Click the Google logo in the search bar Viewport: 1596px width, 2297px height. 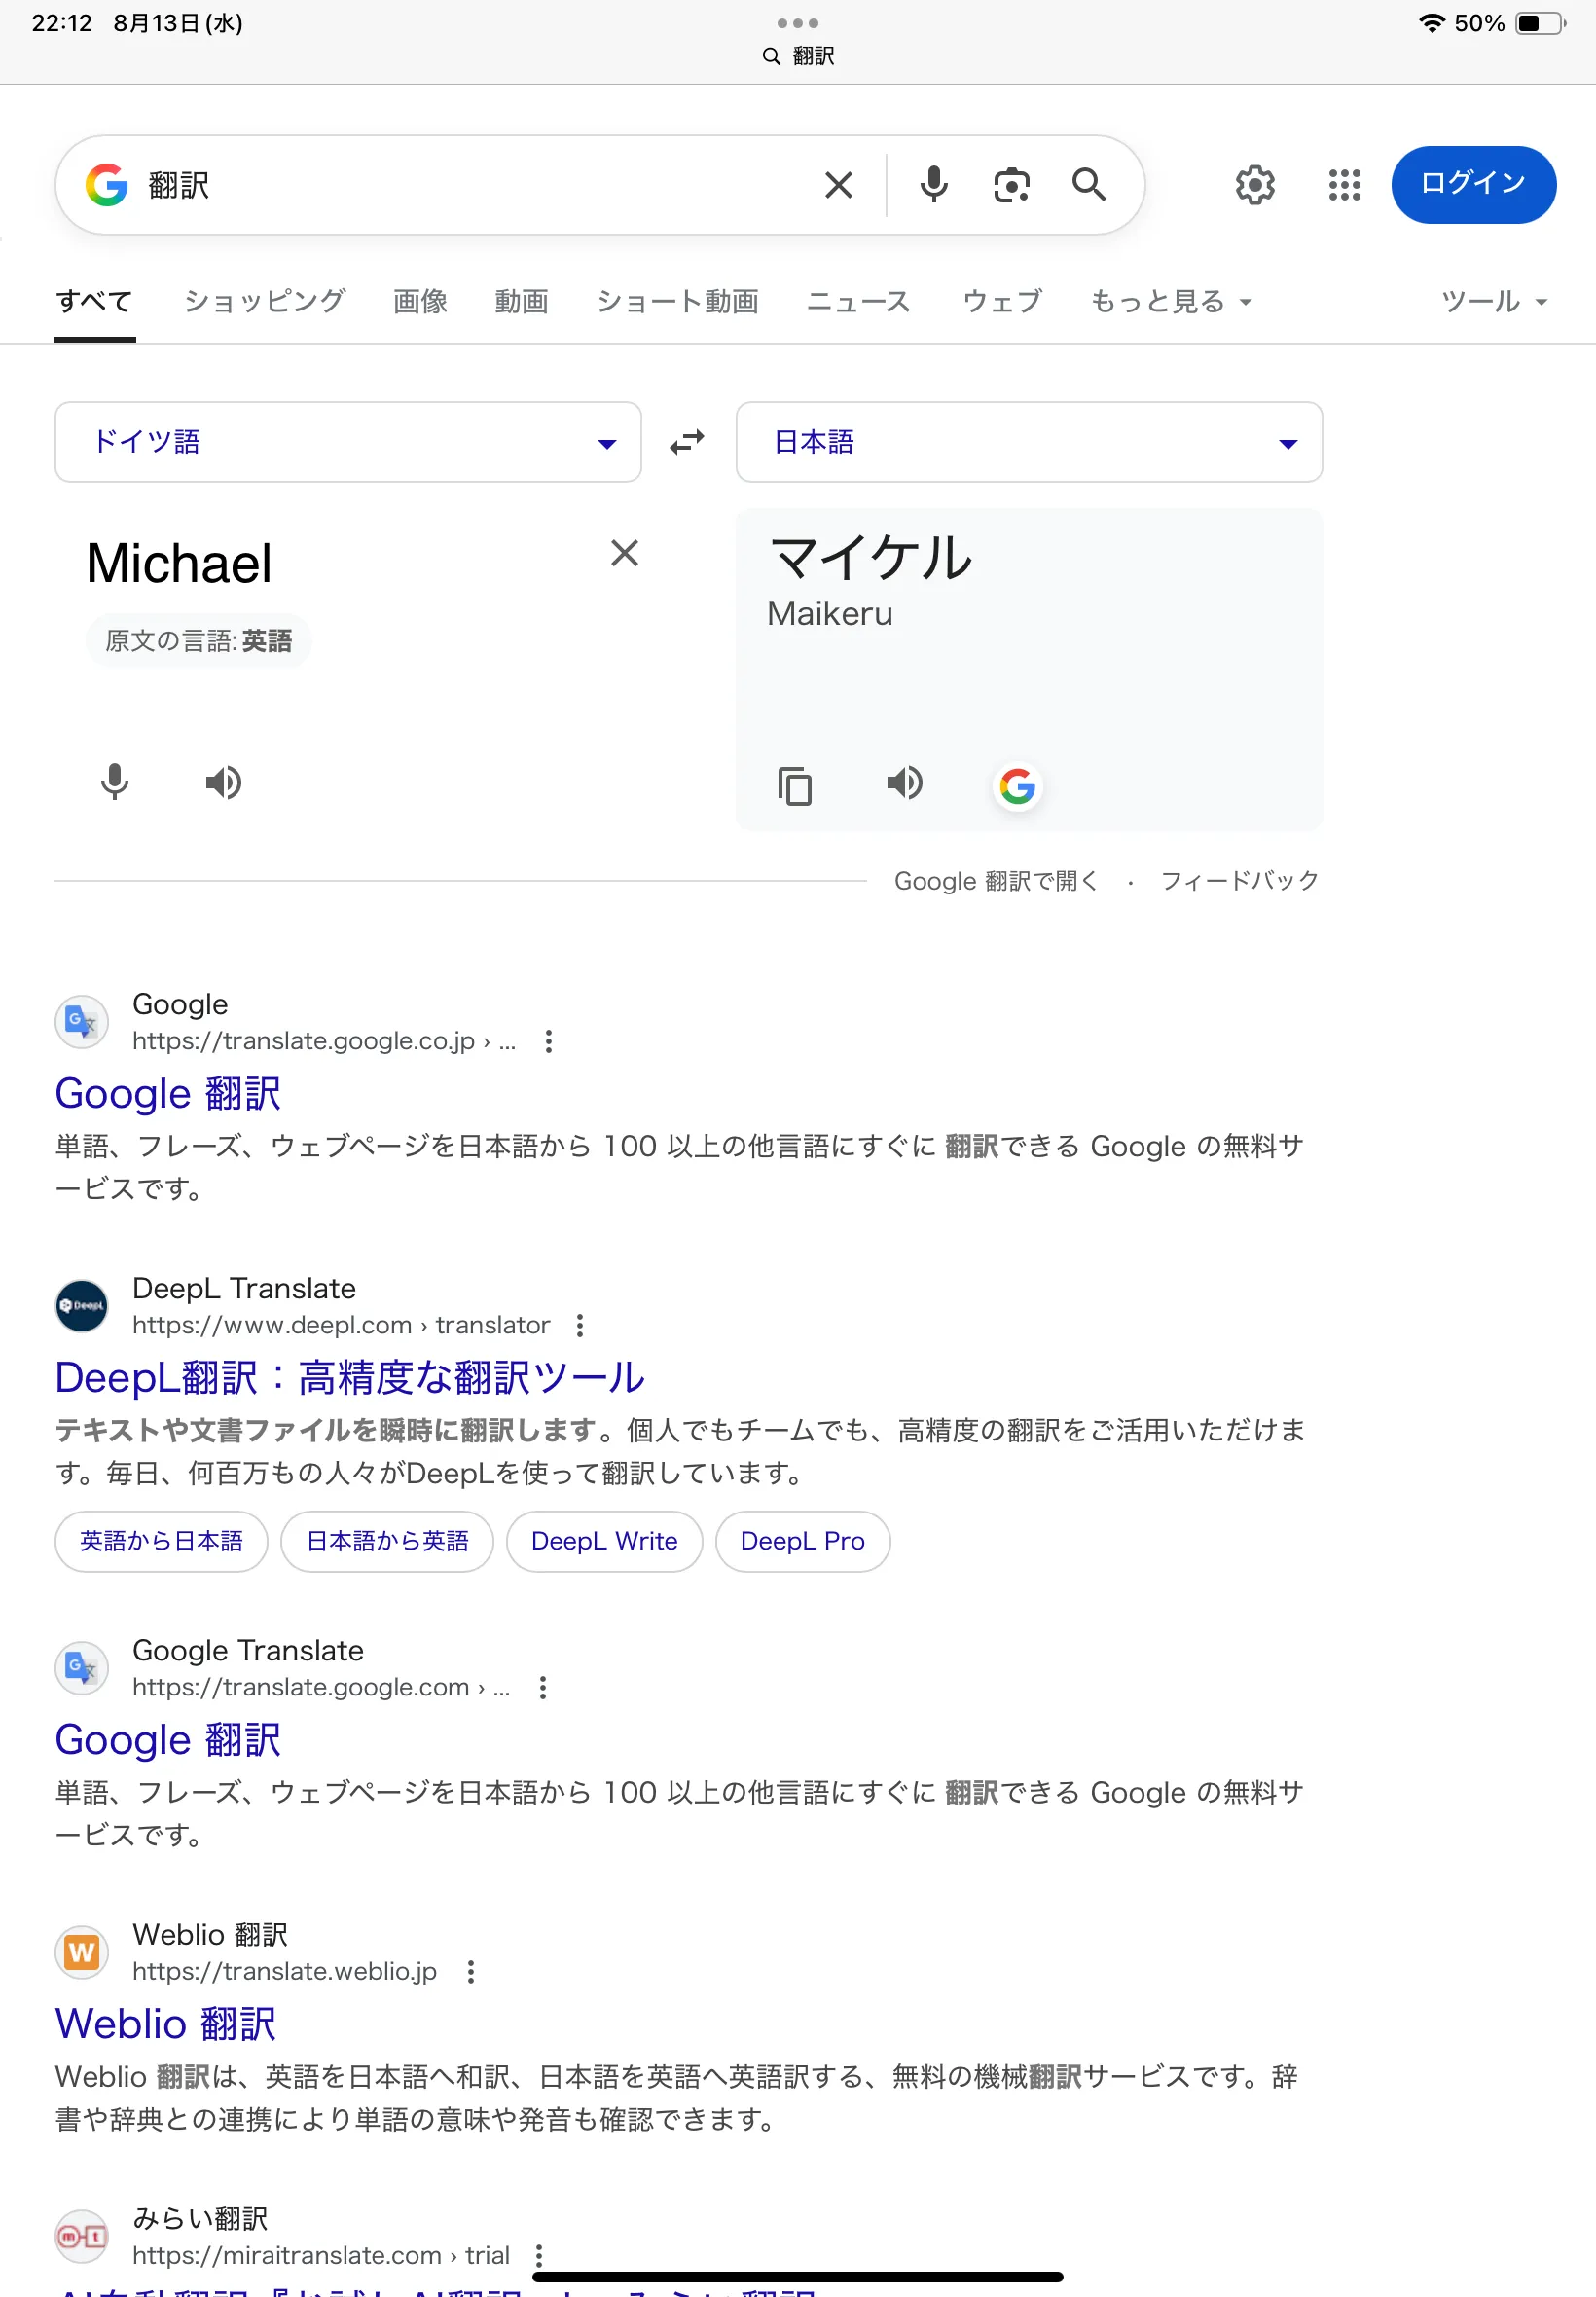tap(106, 185)
